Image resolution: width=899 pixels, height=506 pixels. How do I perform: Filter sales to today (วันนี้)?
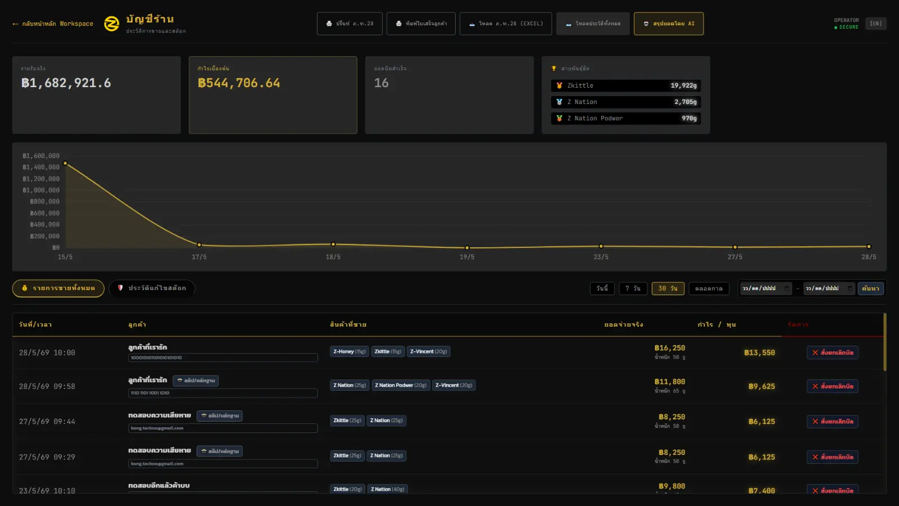click(x=602, y=288)
